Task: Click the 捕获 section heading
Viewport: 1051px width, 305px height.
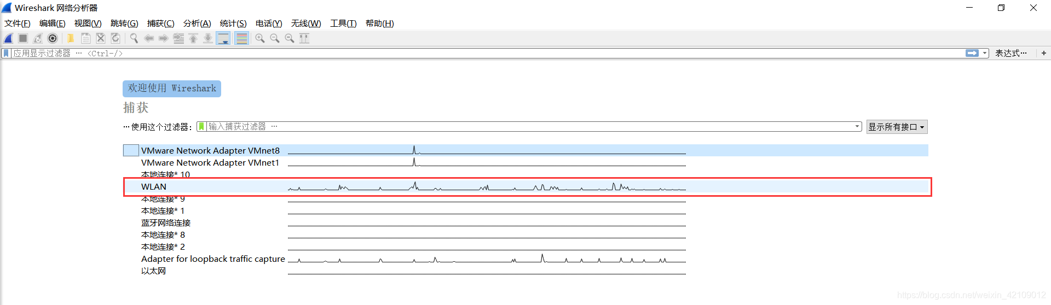Action: 136,108
